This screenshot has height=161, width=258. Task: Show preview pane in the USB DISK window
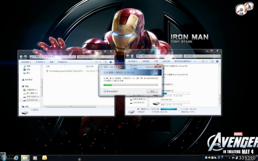pos(105,62)
